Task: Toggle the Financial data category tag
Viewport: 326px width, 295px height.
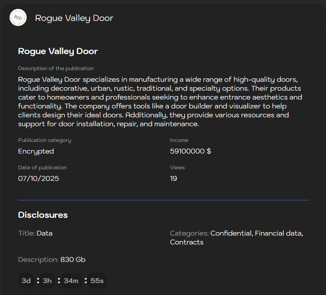Action: pos(279,233)
